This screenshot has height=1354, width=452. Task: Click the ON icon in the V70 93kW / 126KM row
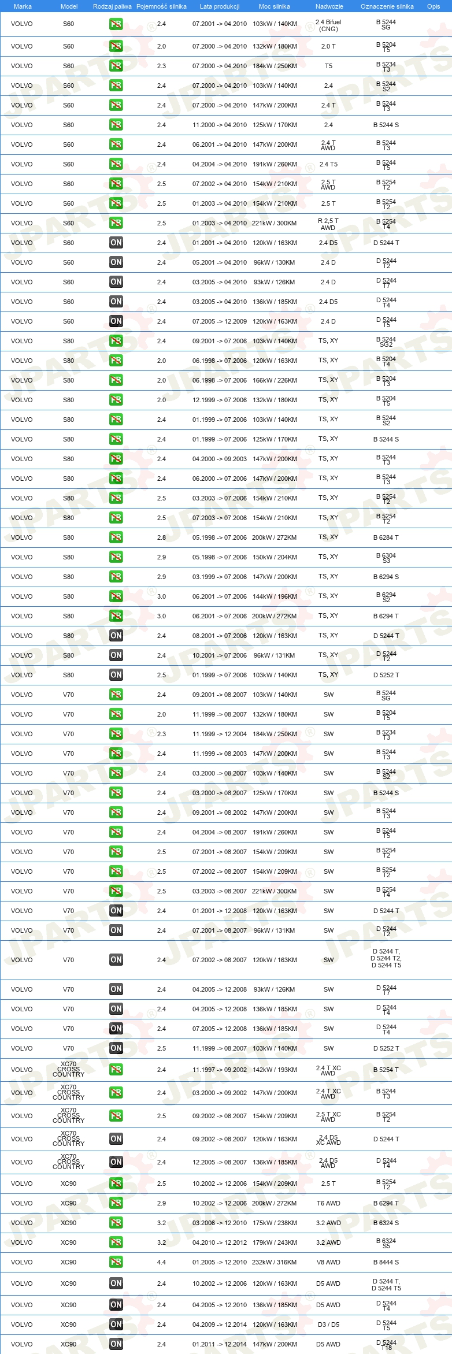116,989
